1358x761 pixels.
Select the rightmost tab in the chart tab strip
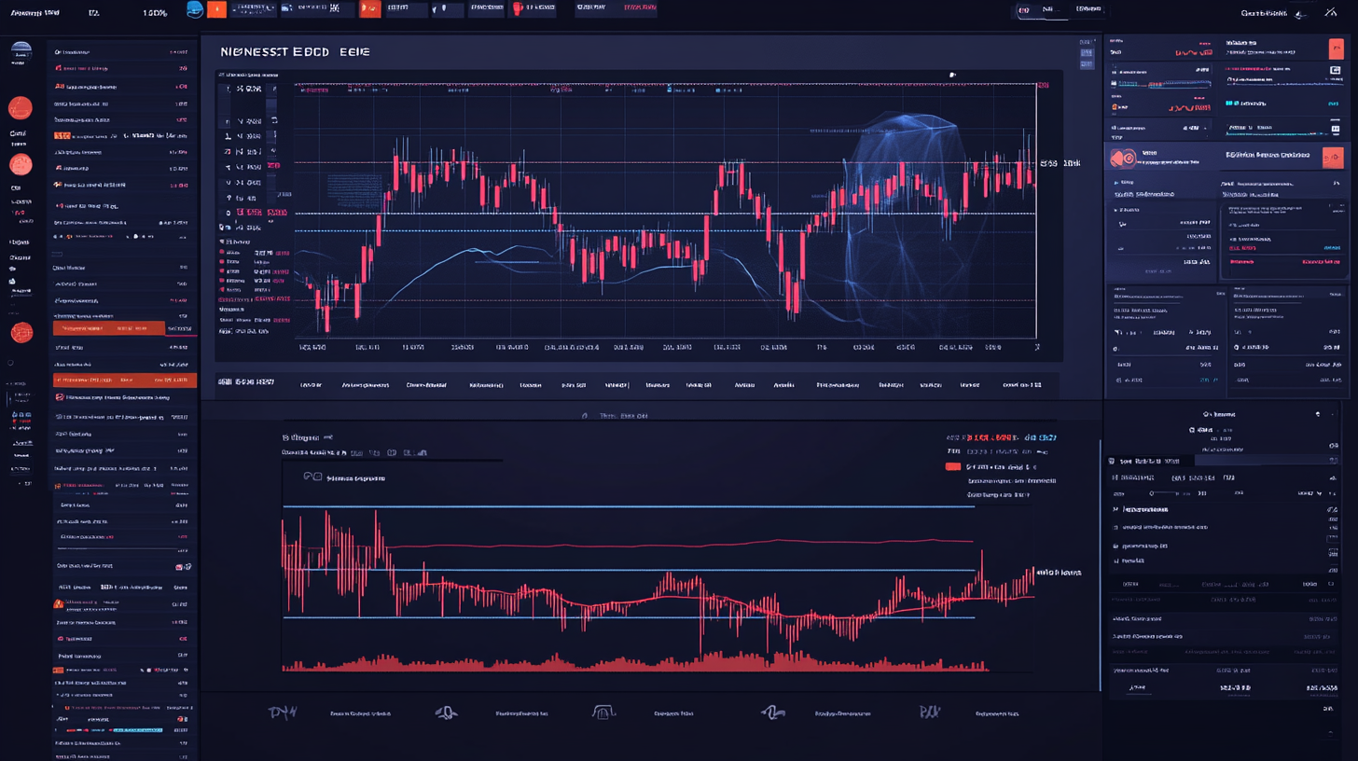coord(1022,383)
